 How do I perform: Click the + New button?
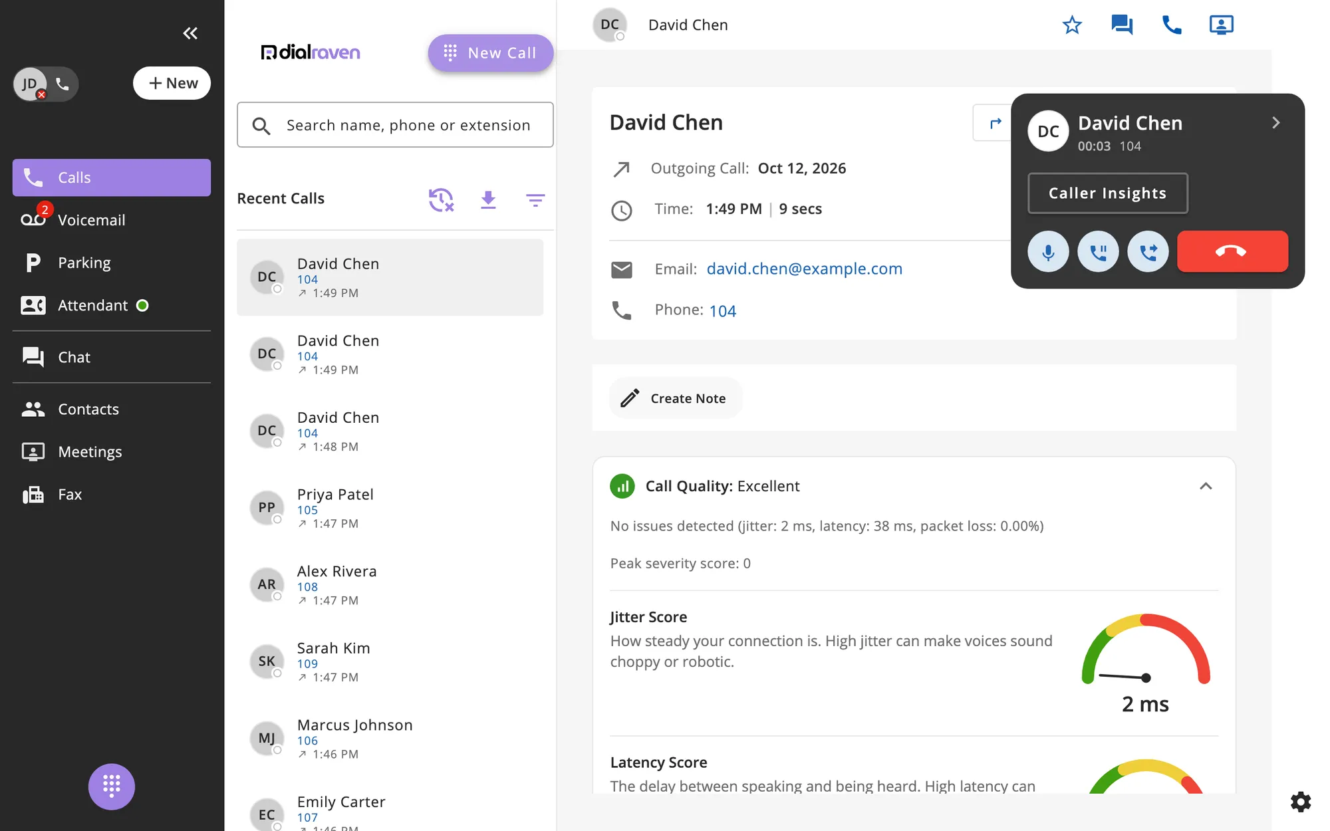pos(172,83)
